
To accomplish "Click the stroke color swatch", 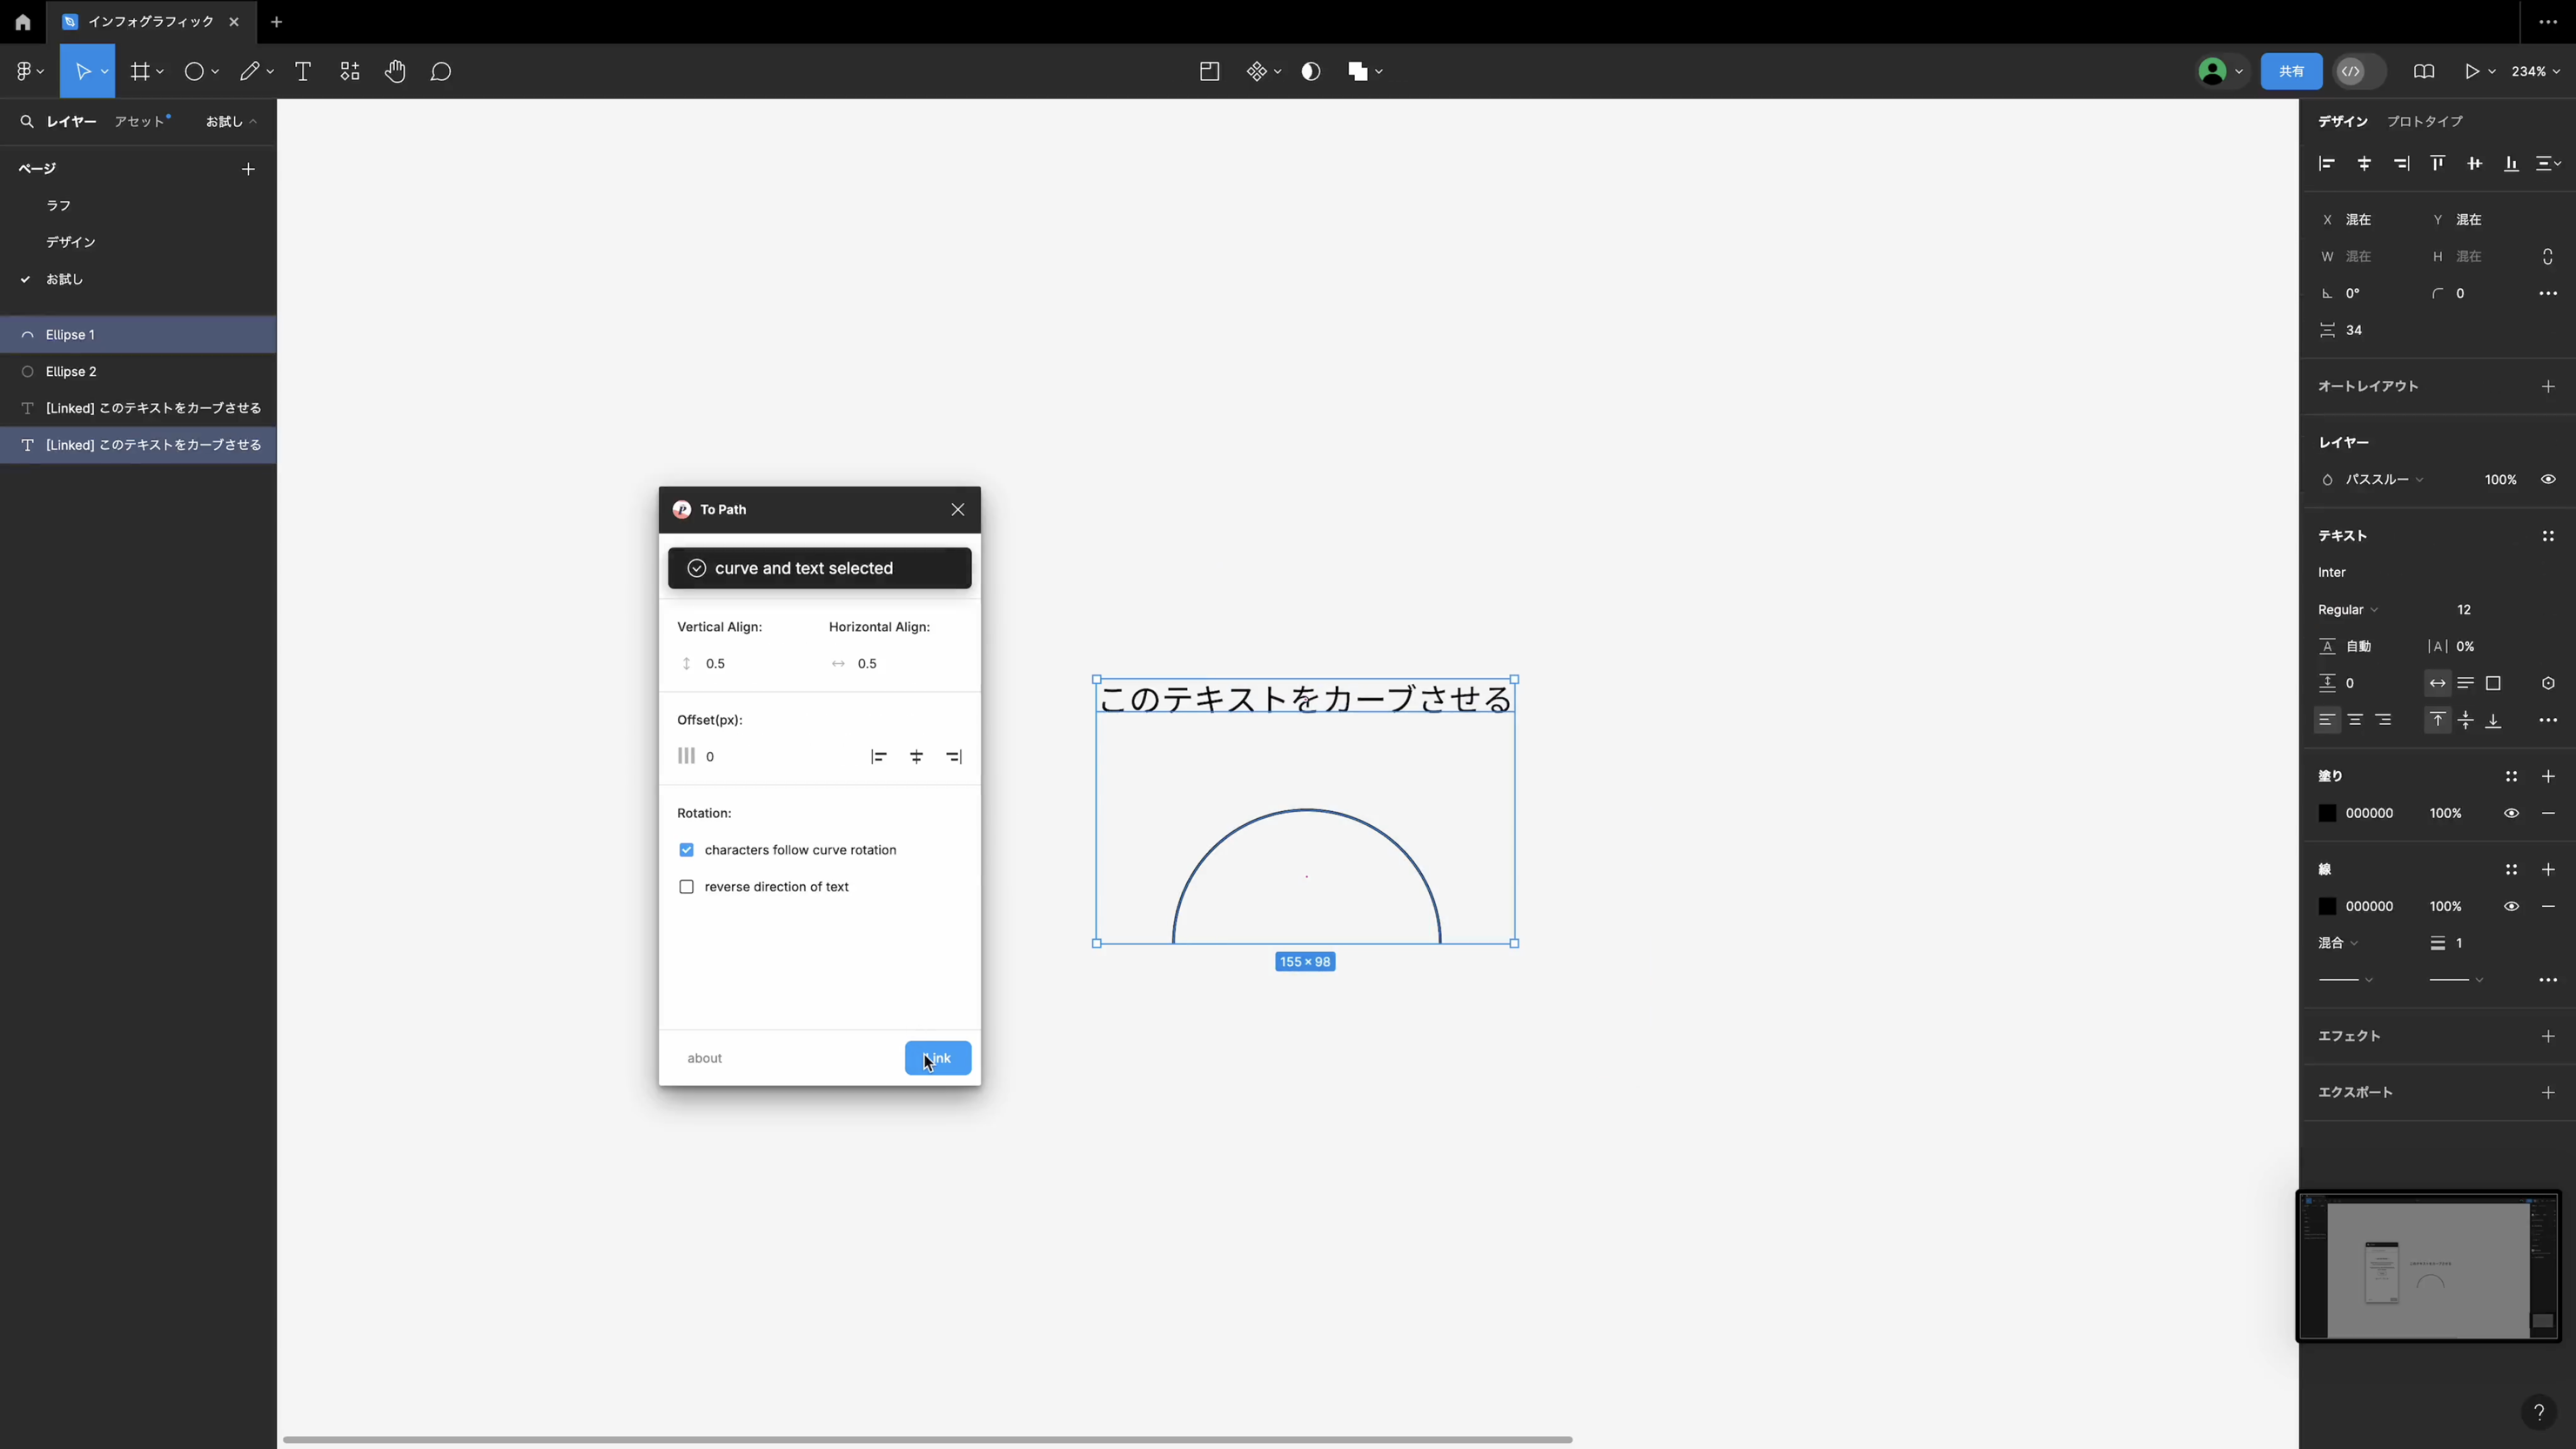I will pos(2327,906).
